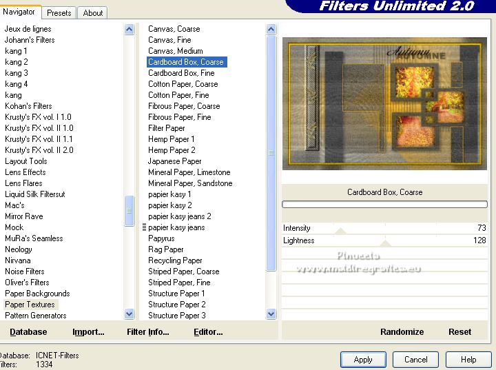This screenshot has width=496, height=370.
Task: Select Cardboard Box, Coarse filter
Action: click(x=187, y=62)
